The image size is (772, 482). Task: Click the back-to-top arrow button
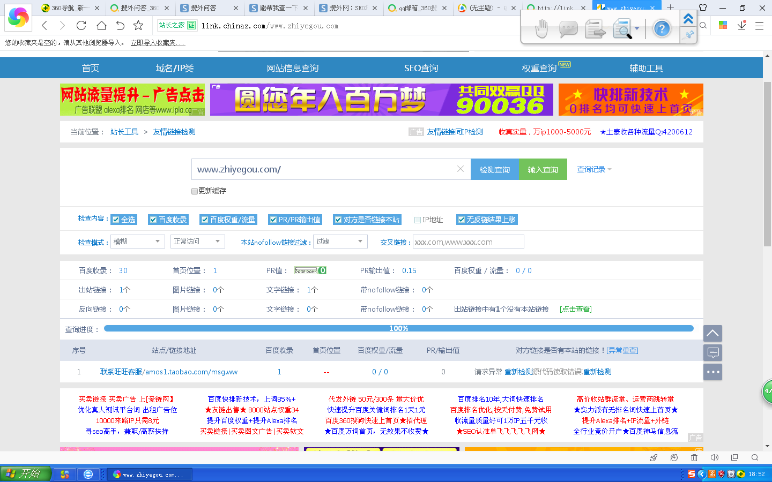click(x=712, y=333)
